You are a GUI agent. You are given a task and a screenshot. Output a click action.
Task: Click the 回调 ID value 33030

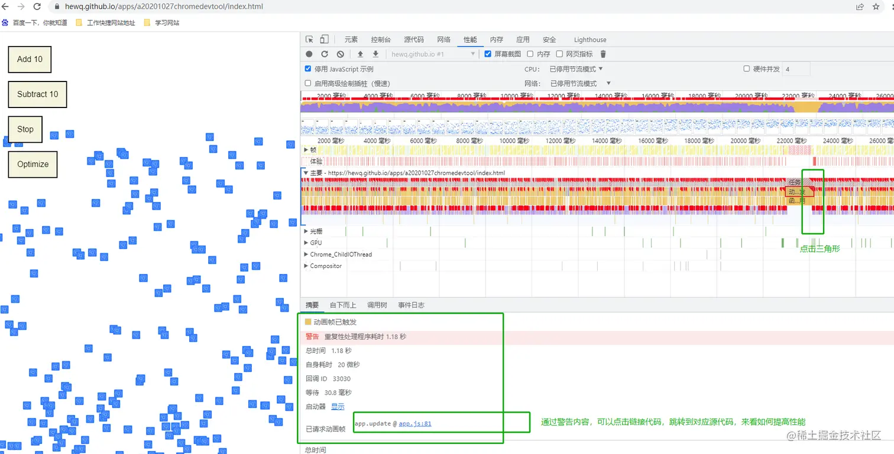click(342, 378)
